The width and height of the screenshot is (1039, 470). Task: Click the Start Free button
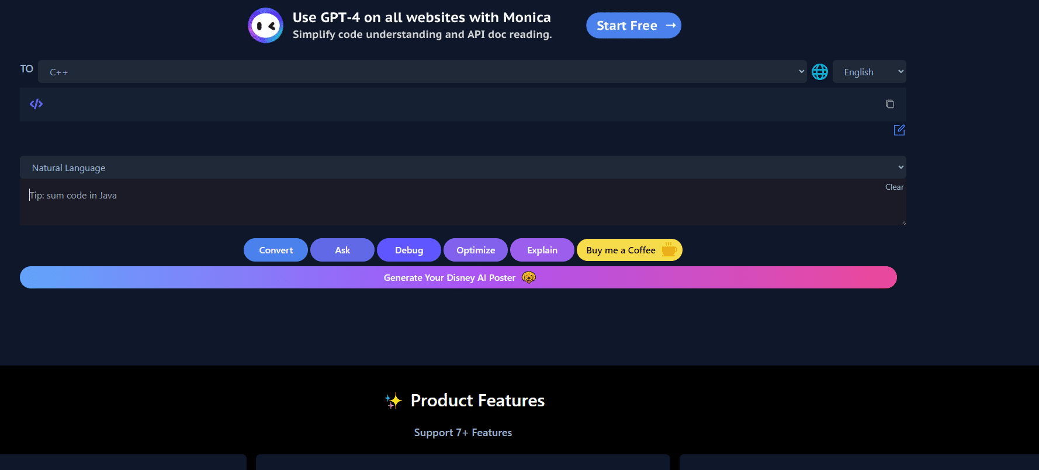(633, 26)
